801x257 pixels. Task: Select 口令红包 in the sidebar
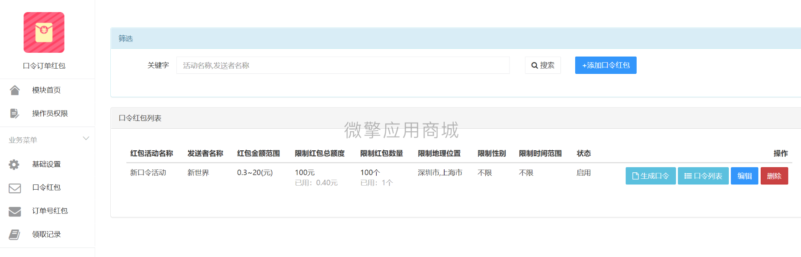click(x=46, y=187)
